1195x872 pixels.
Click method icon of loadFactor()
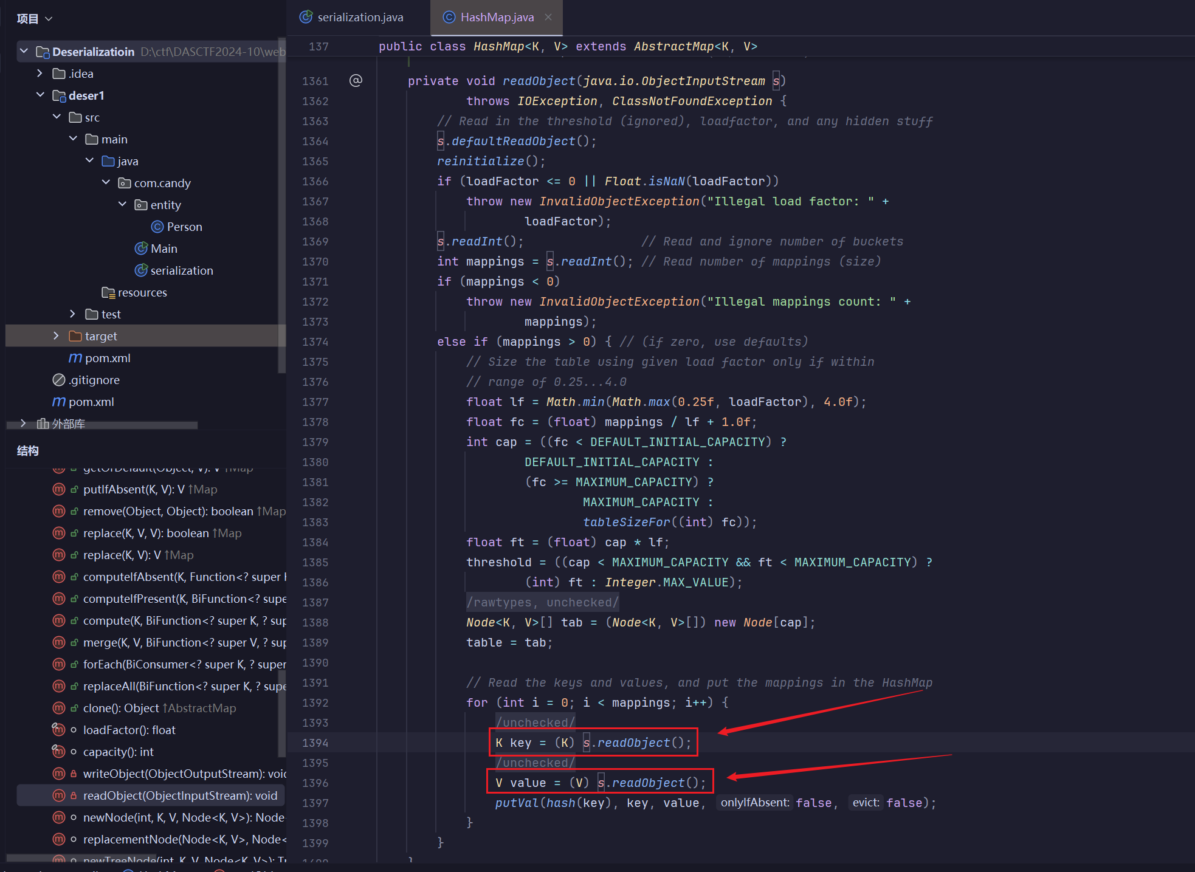tap(59, 730)
